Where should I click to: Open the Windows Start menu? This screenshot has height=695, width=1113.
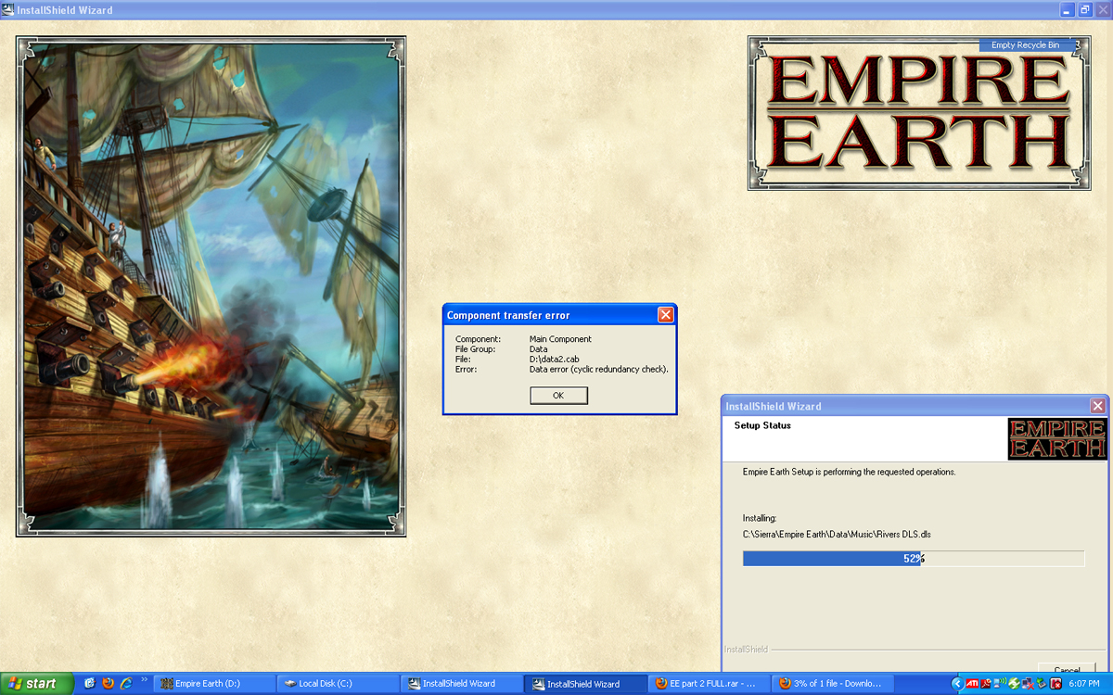[x=35, y=684]
